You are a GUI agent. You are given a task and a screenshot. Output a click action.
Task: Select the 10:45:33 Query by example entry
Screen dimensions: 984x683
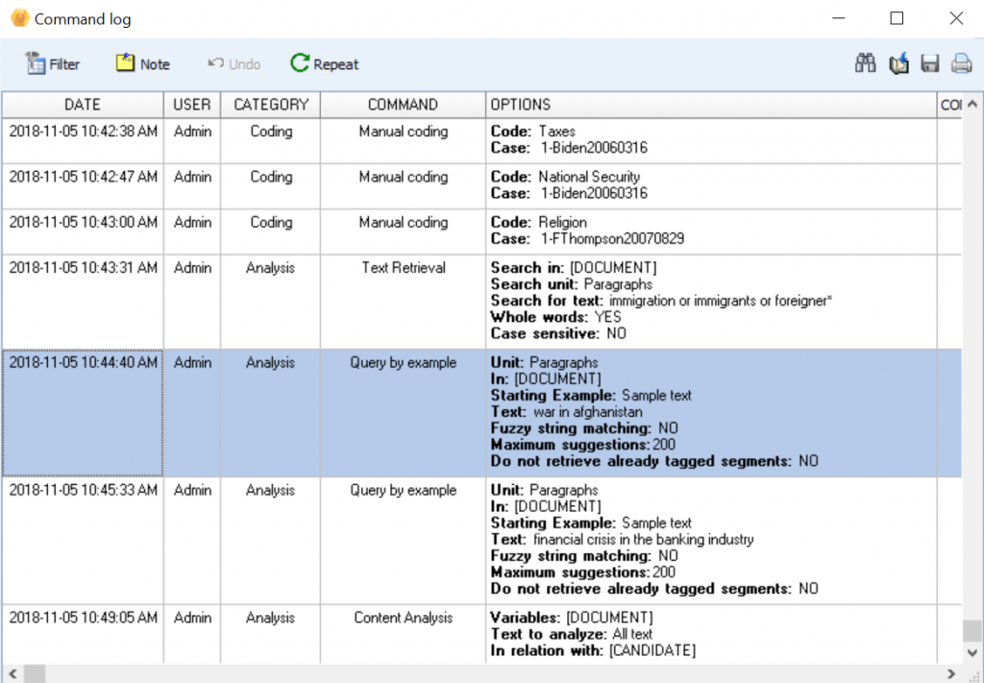click(402, 492)
